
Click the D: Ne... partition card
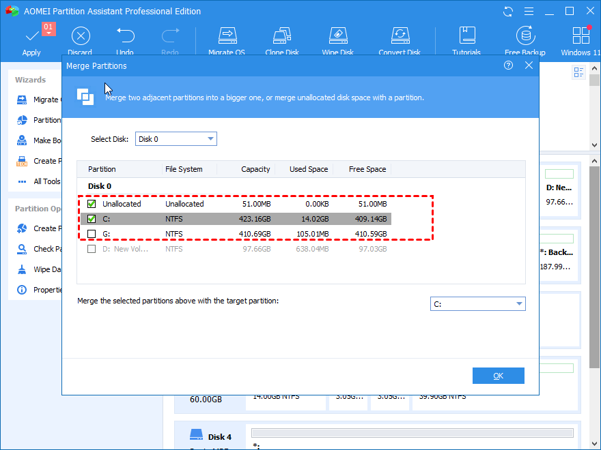click(x=559, y=190)
